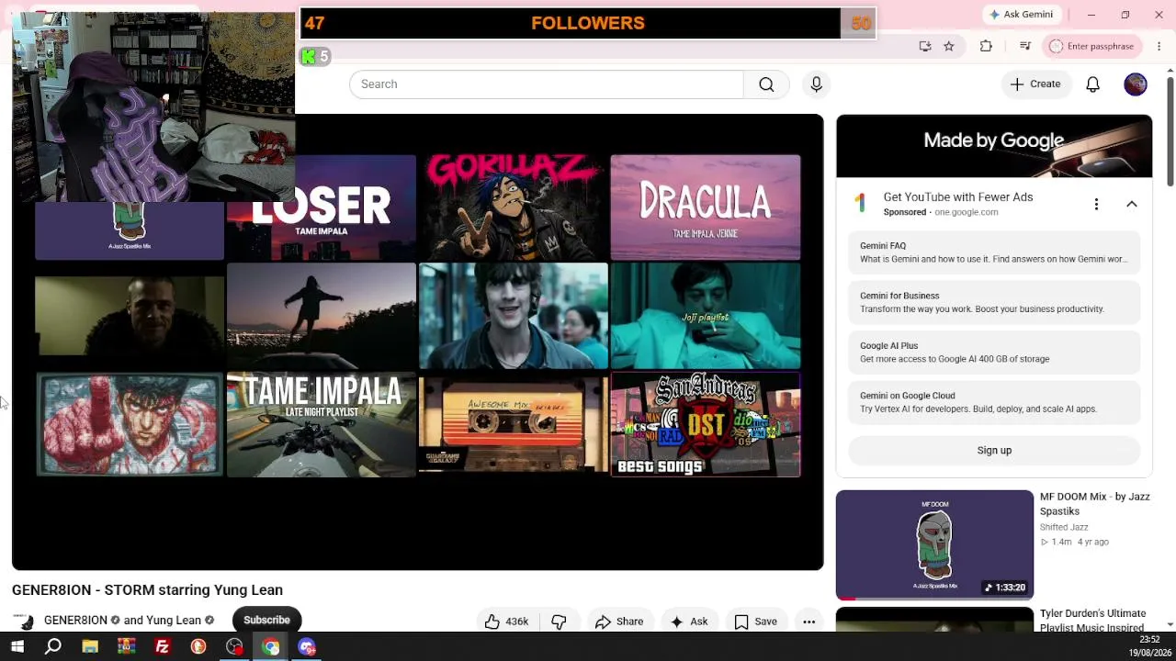Select the Awesome Mix cassette thumbnail
The image size is (1176, 661).
coord(513,424)
